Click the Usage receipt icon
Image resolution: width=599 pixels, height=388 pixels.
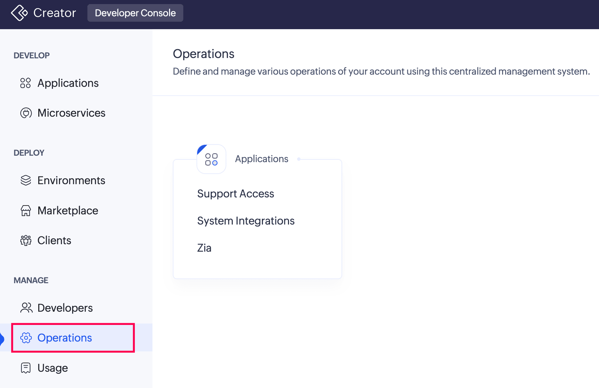pyautogui.click(x=26, y=368)
